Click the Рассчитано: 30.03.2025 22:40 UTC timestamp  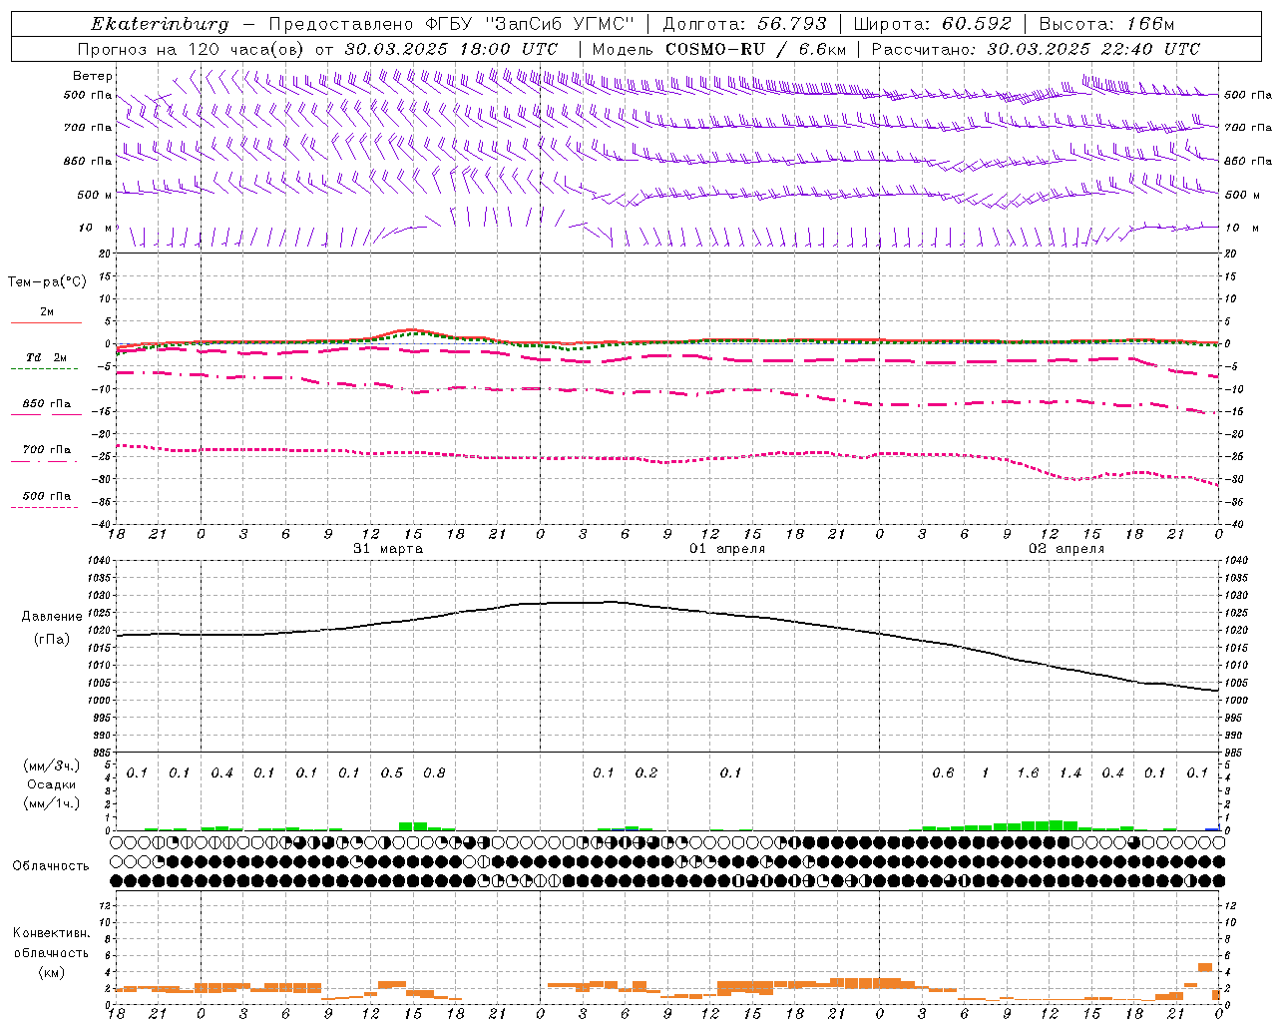pyautogui.click(x=1036, y=49)
